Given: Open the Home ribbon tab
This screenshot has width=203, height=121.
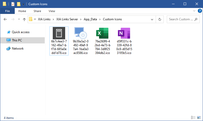Looking at the screenshot, I should click(22, 11).
